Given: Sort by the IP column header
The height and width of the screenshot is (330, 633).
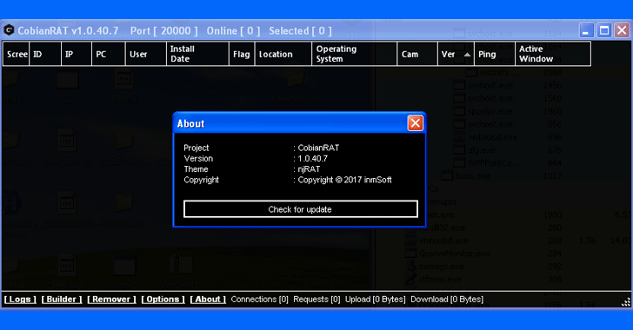Looking at the screenshot, I should [x=77, y=54].
